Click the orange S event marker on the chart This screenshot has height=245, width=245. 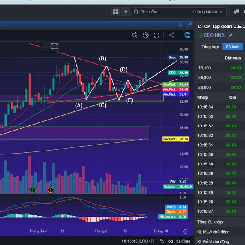51,190
